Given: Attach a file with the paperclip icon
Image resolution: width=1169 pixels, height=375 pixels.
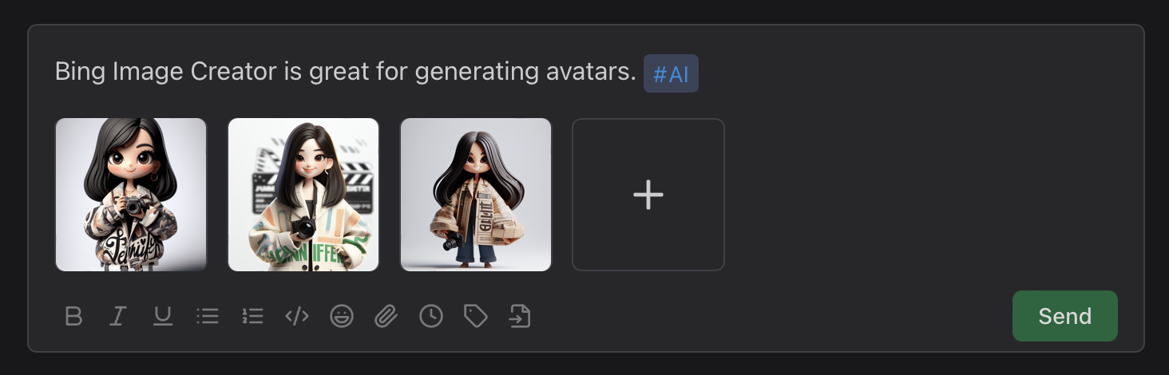Looking at the screenshot, I should point(386,317).
